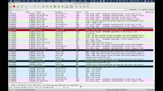Close the capture file
The width and height of the screenshot is (163, 91).
click(34, 6)
